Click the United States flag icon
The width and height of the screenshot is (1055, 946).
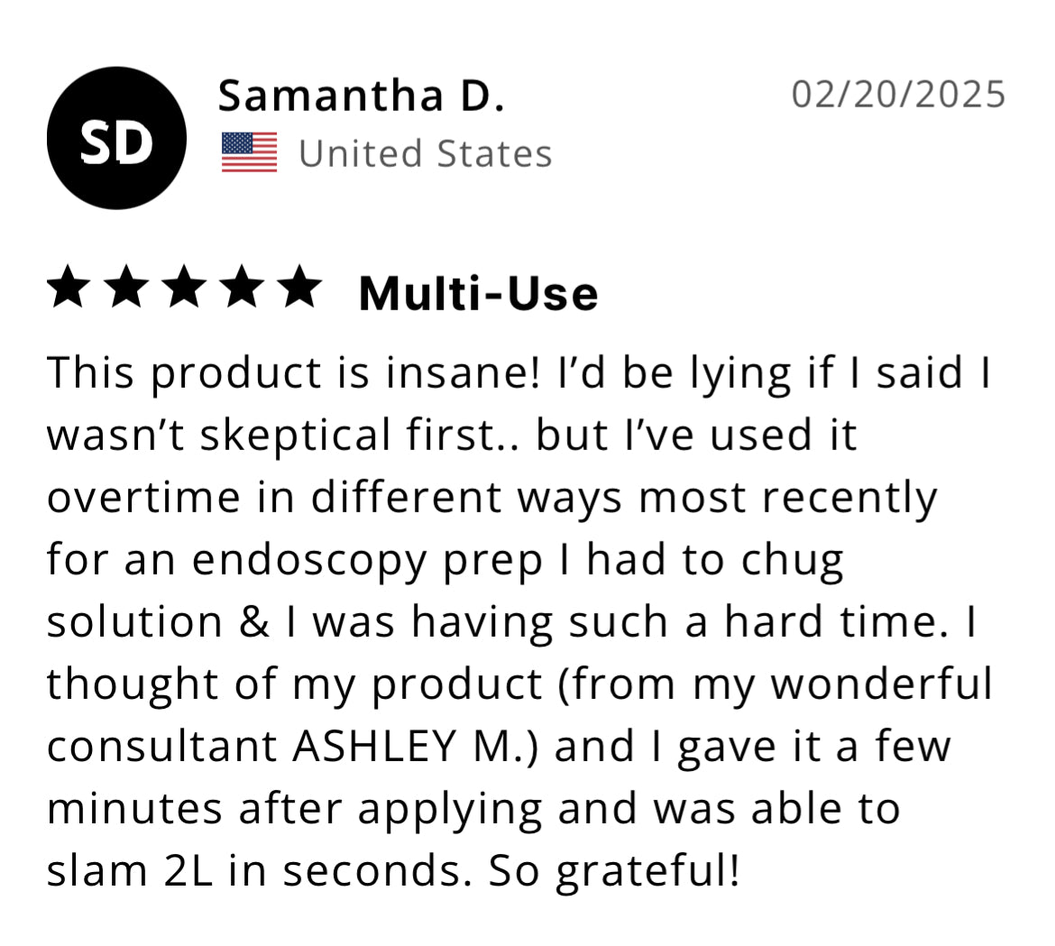pos(249,152)
